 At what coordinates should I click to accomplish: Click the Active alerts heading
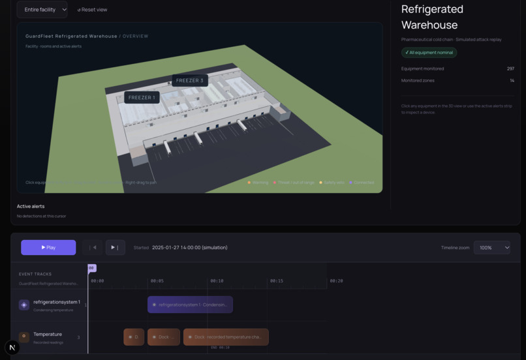[x=31, y=207]
